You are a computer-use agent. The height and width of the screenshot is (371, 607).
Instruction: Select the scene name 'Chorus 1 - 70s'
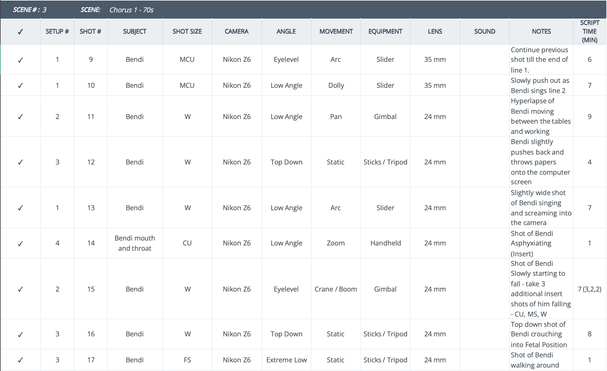point(131,10)
